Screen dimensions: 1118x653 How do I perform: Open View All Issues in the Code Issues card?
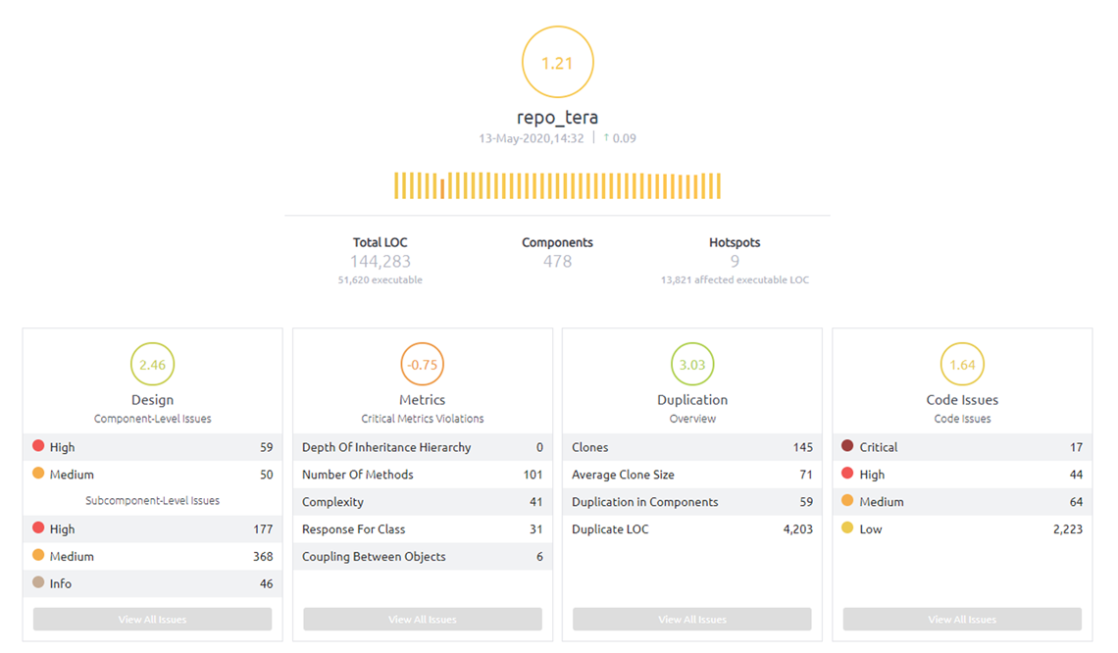click(962, 619)
